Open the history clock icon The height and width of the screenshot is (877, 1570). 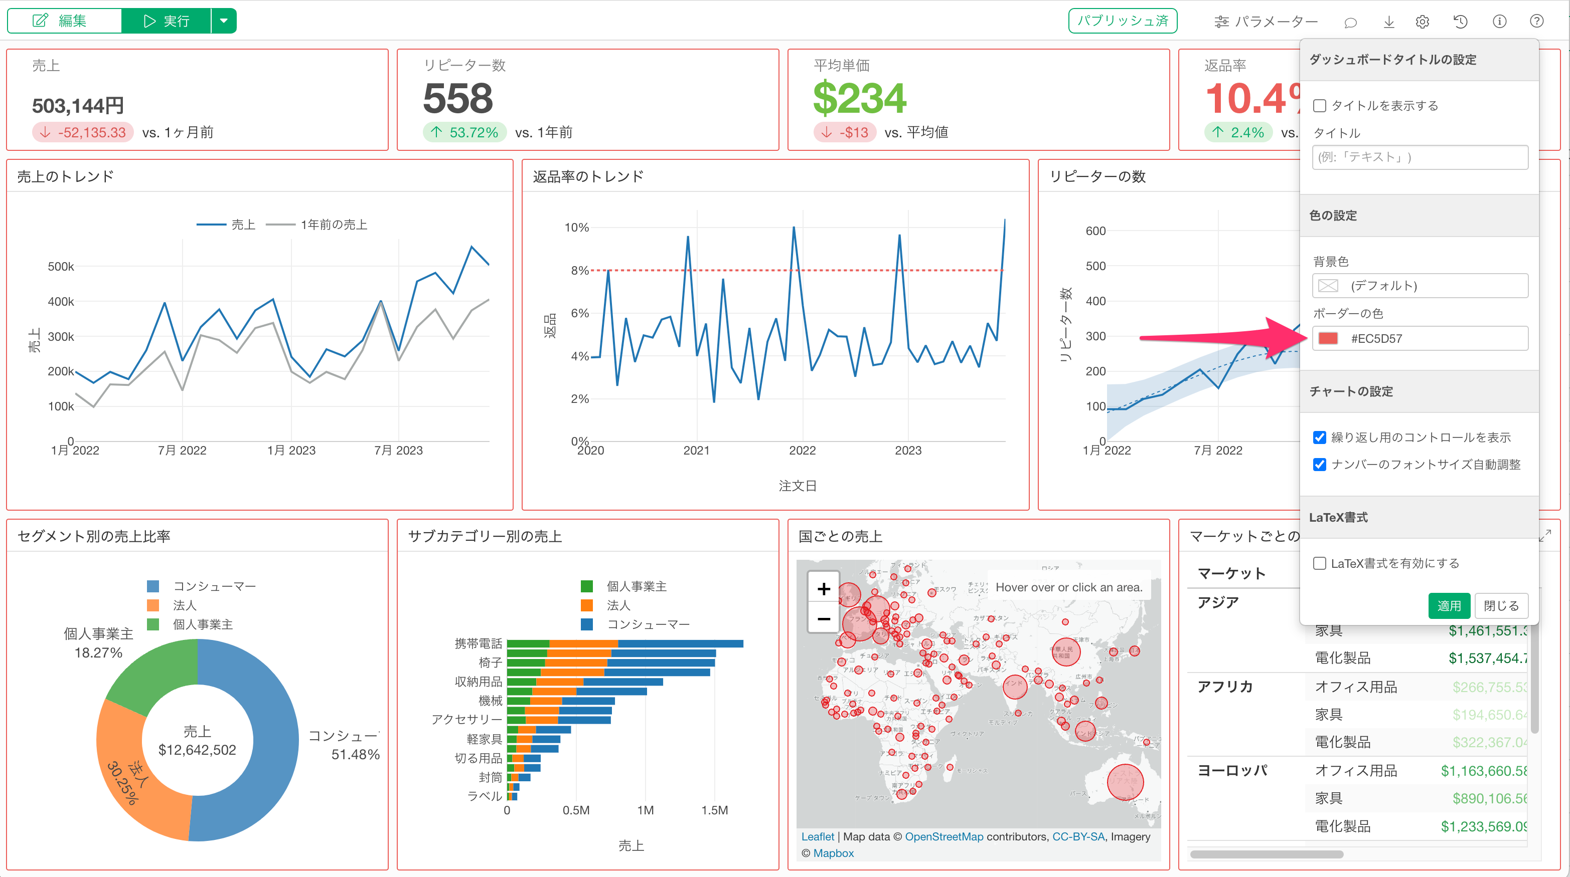pos(1460,22)
